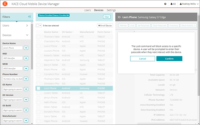Check the Leo's Phone row checkbox
Image resolution: width=200 pixels, height=125 pixels.
(38, 88)
